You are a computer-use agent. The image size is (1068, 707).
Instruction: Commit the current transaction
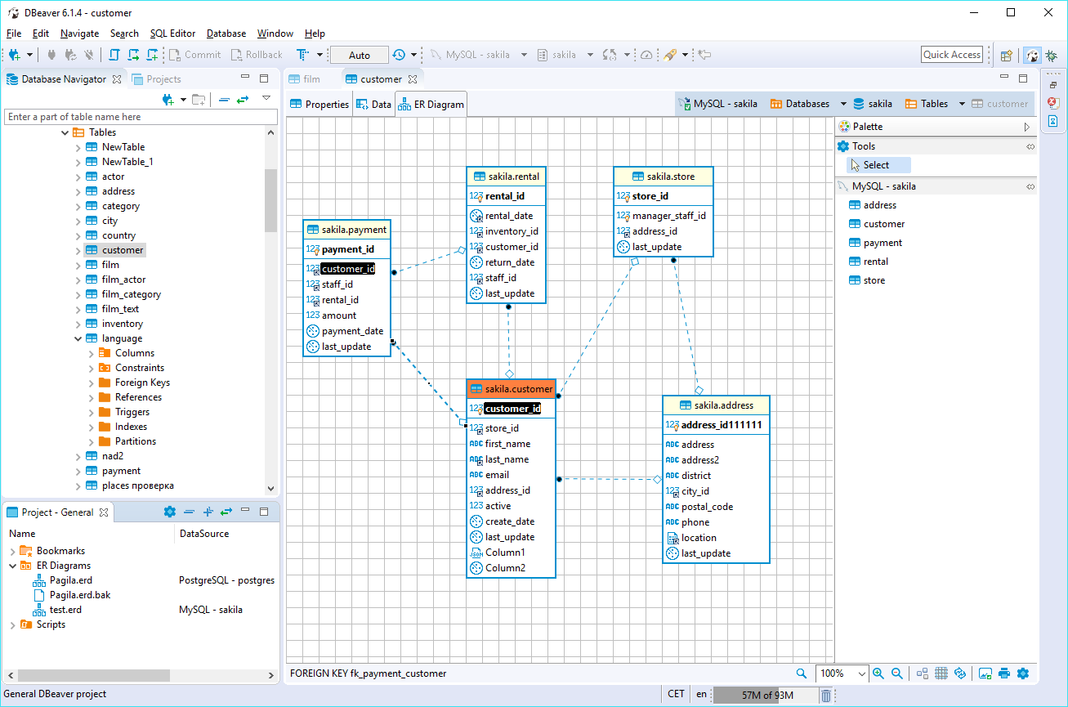[194, 54]
